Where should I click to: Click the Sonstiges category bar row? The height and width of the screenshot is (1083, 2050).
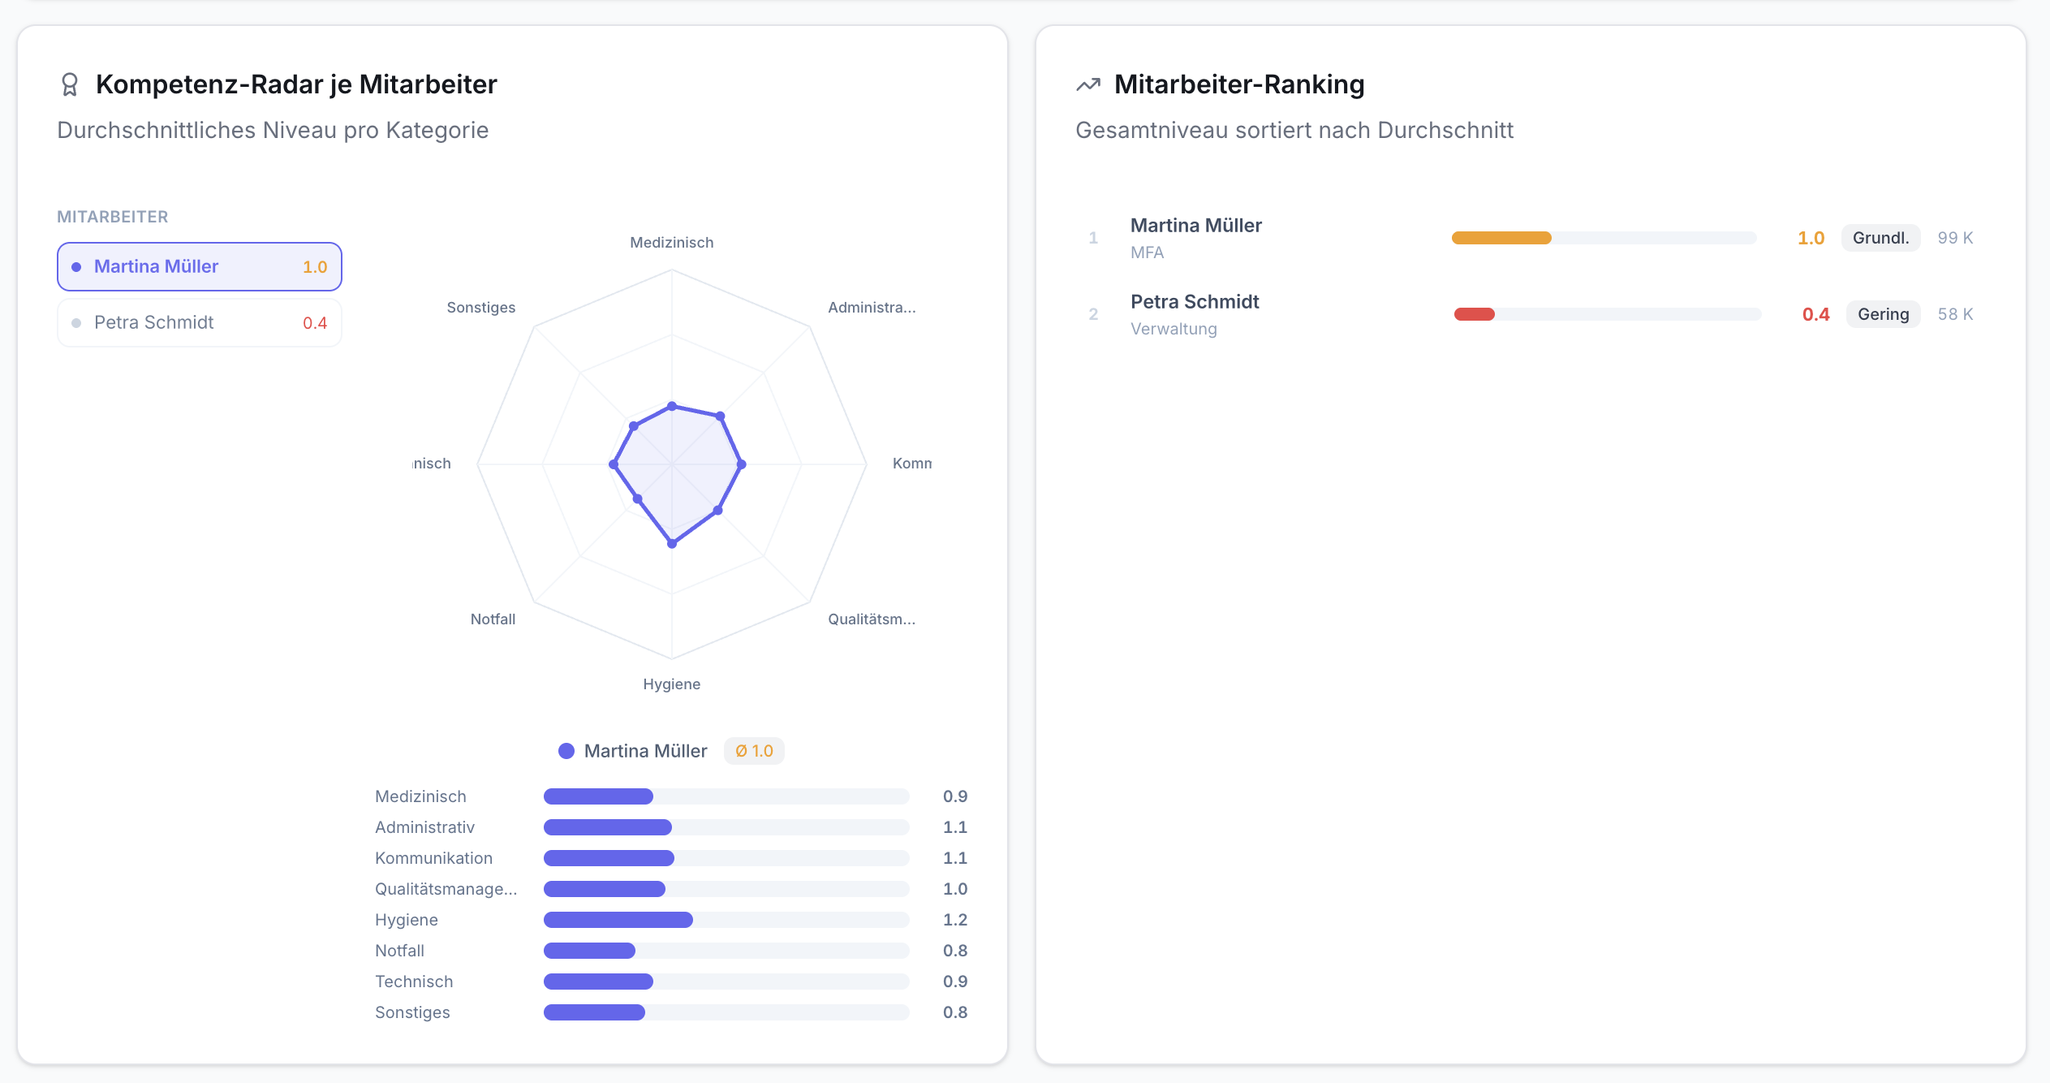(671, 1012)
